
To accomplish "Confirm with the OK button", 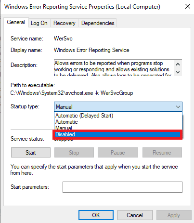I will click(96, 215).
